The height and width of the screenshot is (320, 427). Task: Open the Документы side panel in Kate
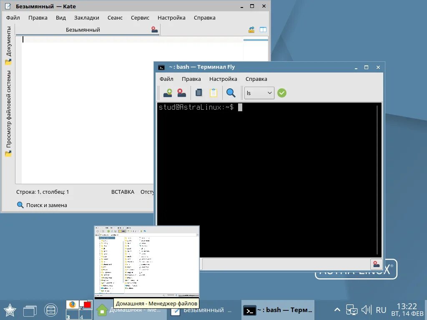pyautogui.click(x=8, y=45)
